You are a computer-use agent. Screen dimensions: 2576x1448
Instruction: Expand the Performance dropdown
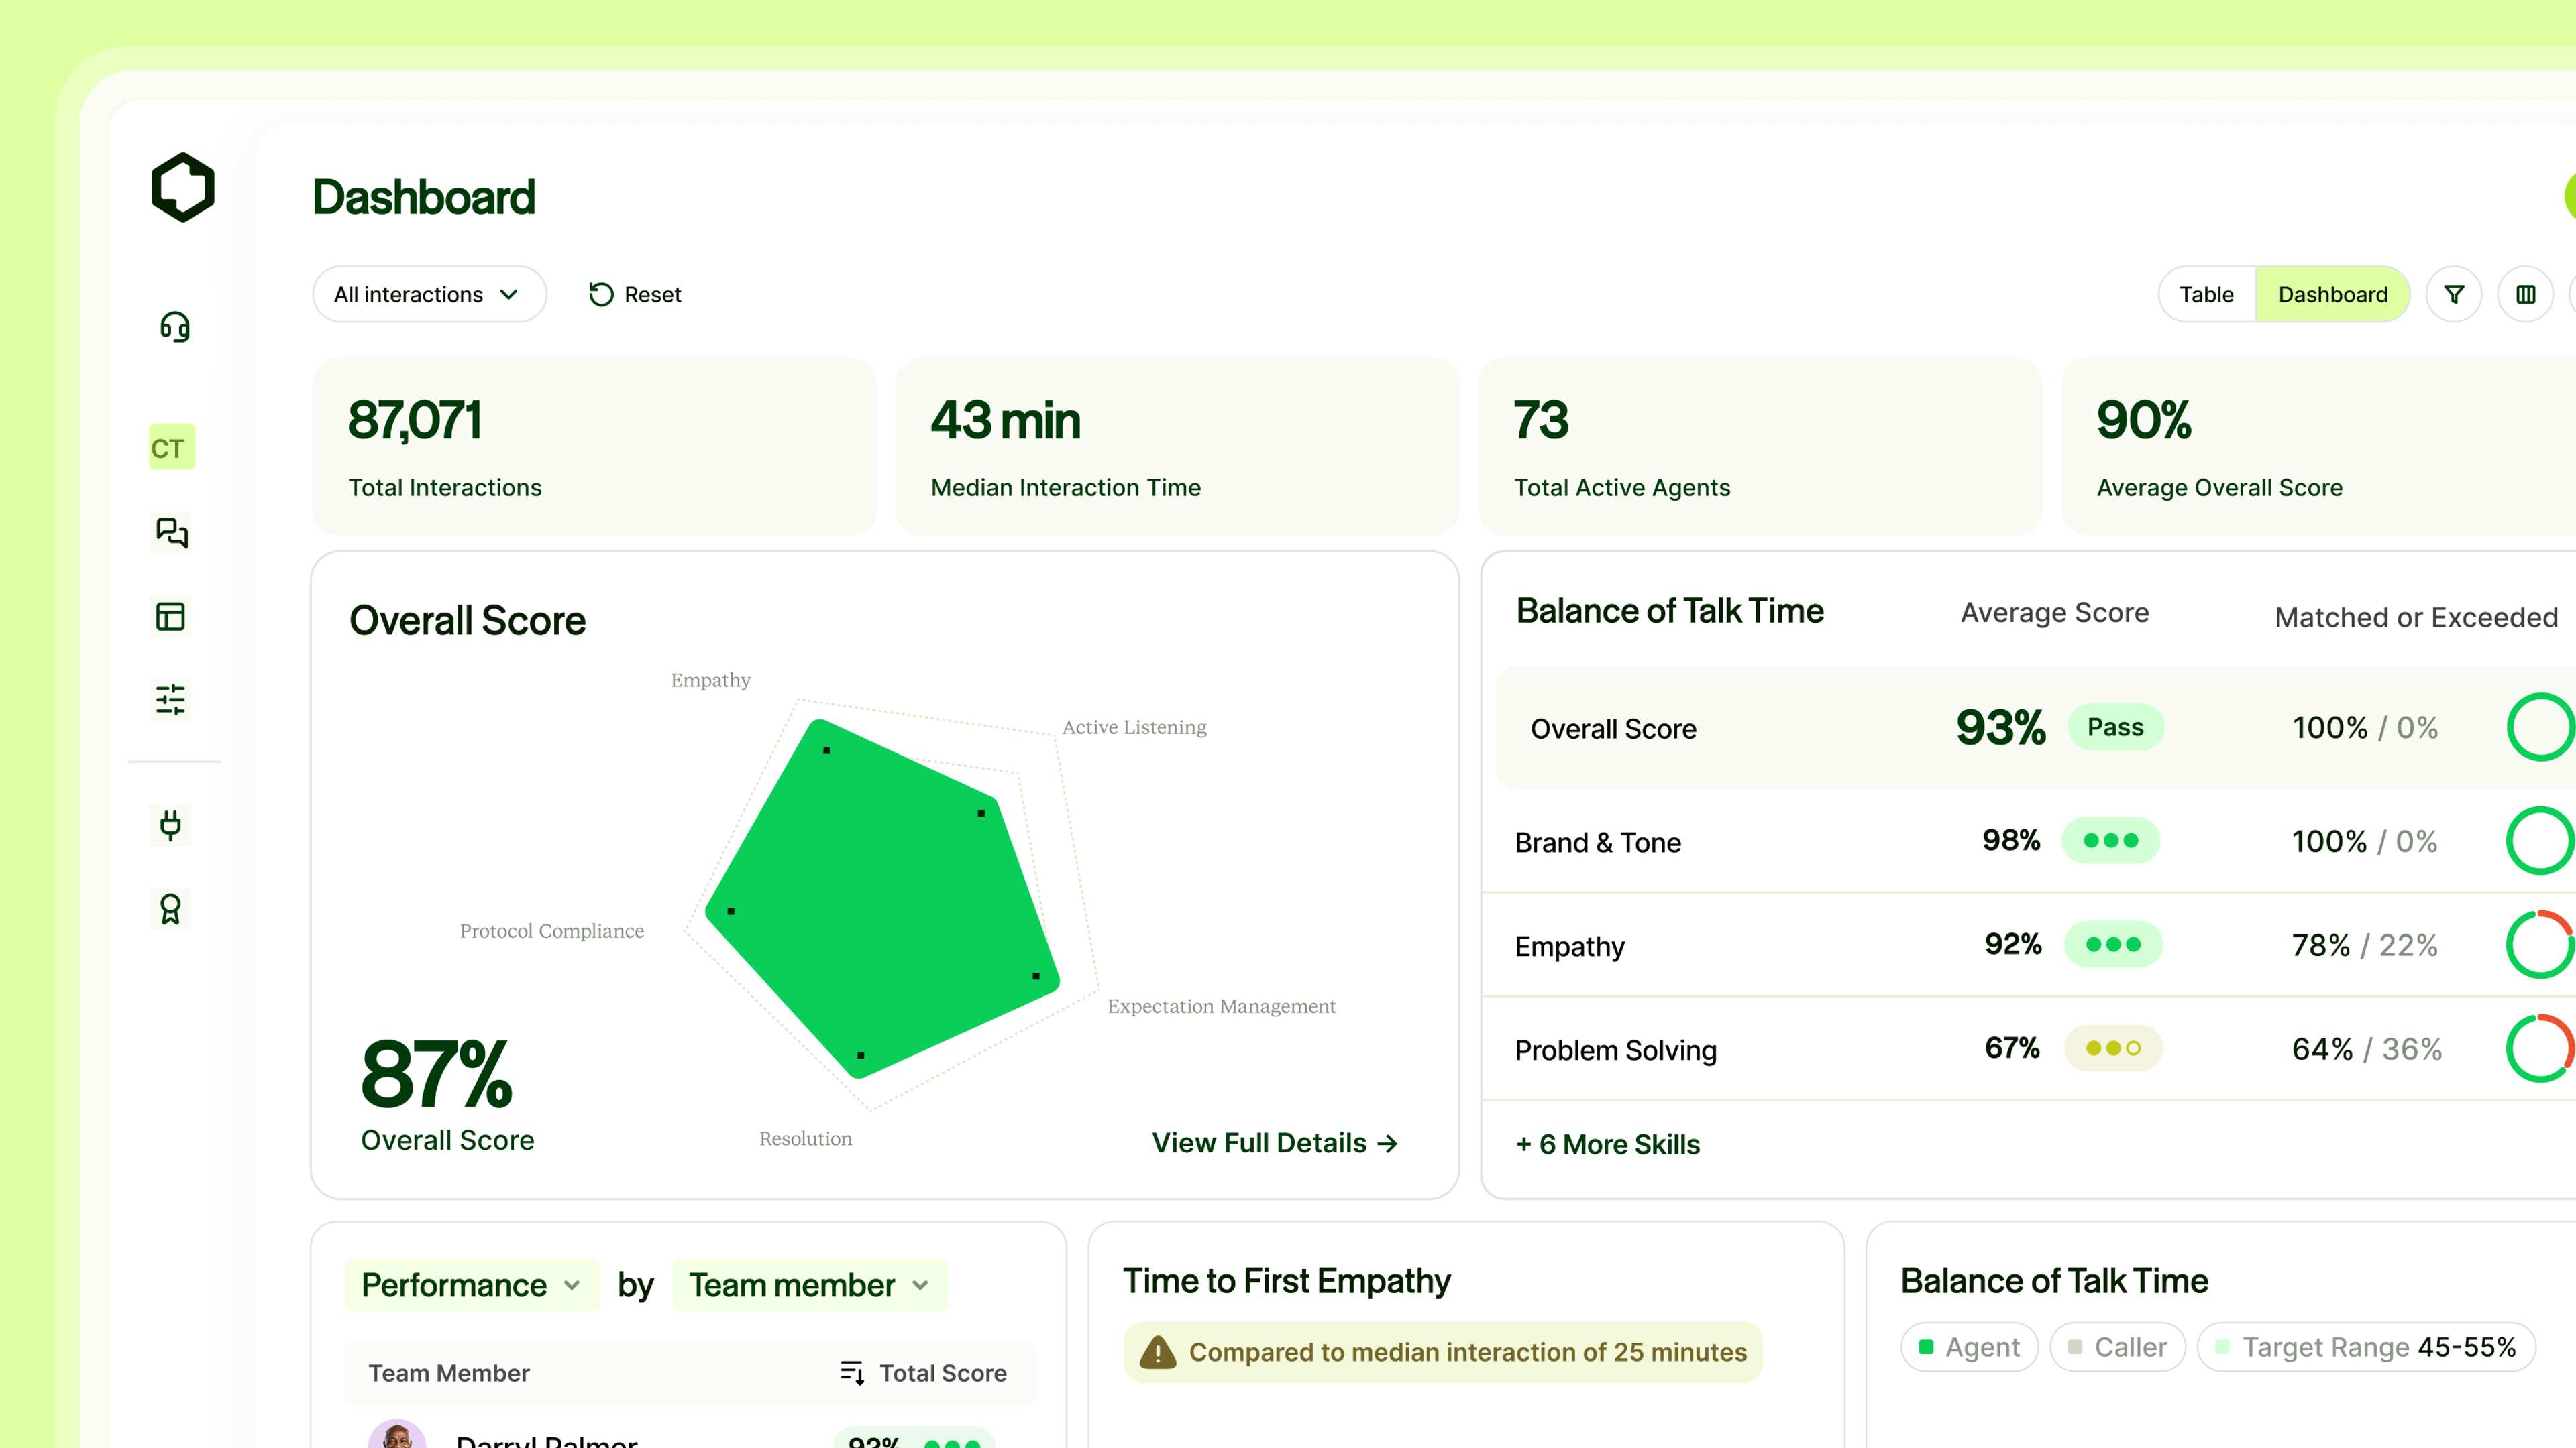[471, 1285]
